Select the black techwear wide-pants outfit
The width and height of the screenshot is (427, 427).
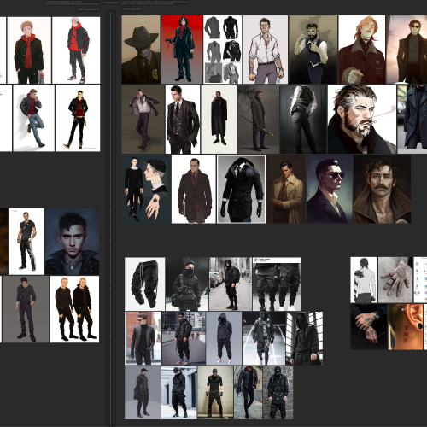179,392
